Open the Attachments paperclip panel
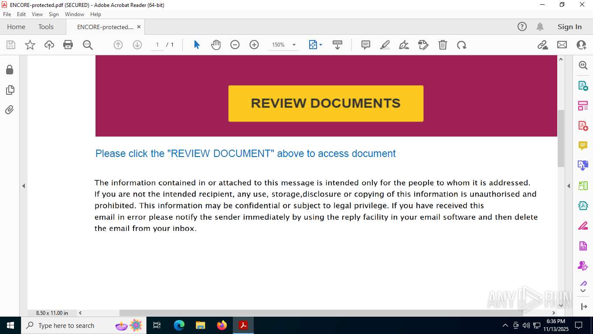 (10, 110)
